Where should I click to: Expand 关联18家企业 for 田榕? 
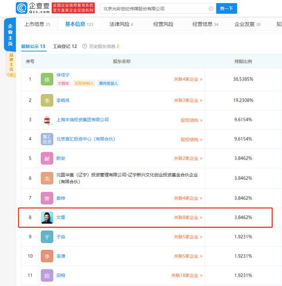[x=187, y=276]
